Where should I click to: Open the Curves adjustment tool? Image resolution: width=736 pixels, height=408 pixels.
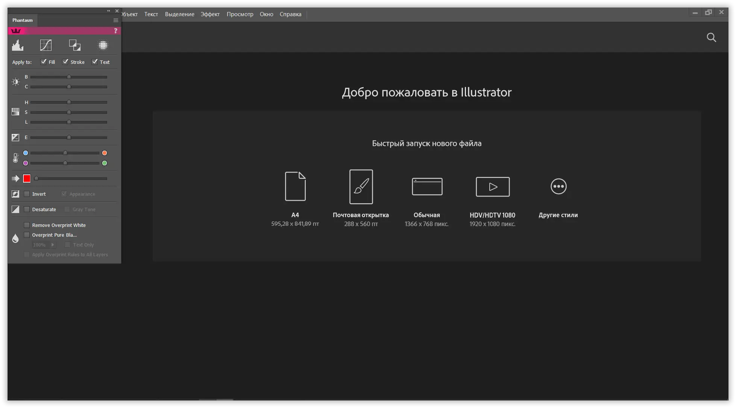click(x=46, y=45)
